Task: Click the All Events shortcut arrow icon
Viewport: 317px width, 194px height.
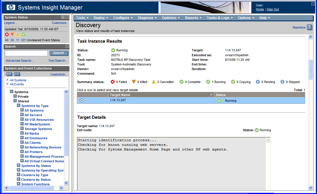Action: (x=7, y=84)
